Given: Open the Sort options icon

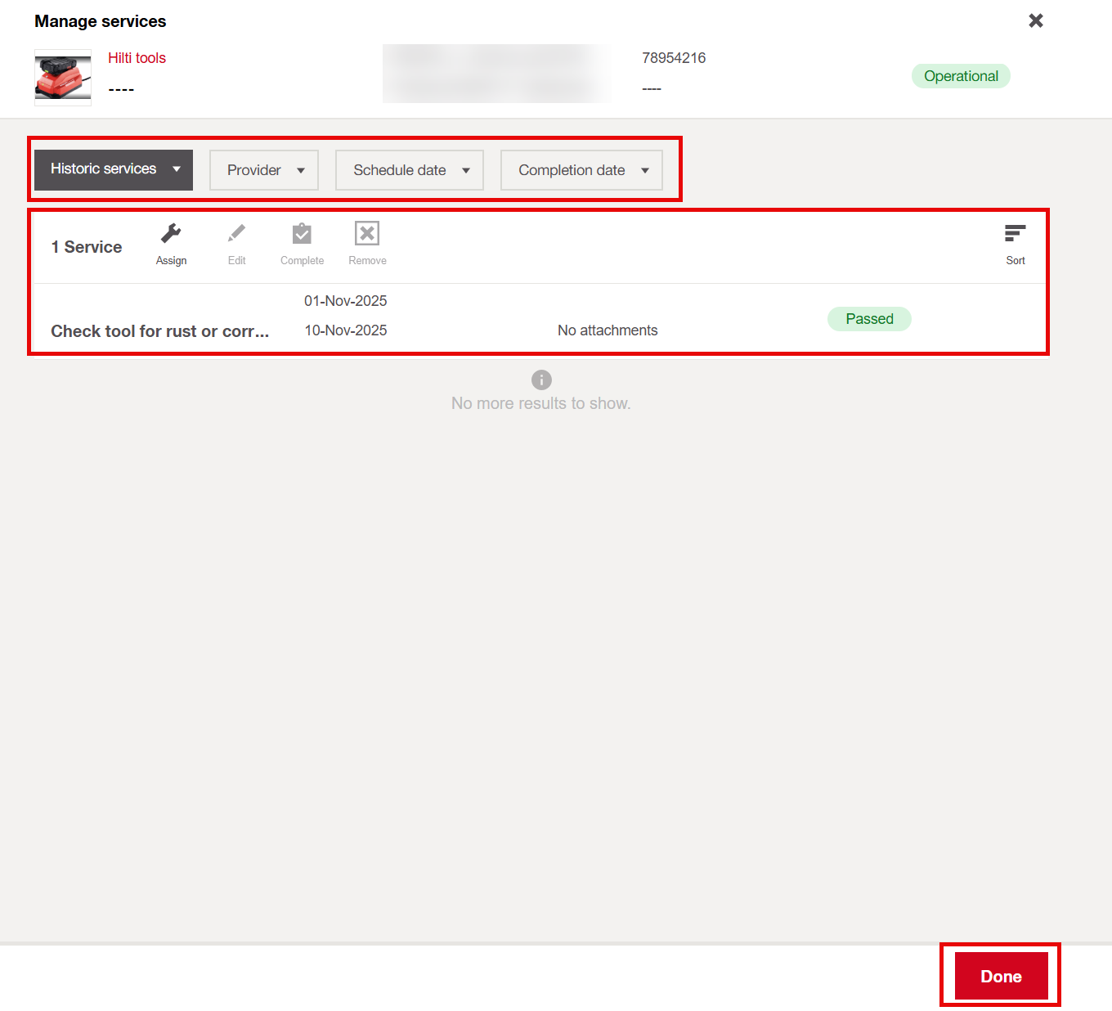Looking at the screenshot, I should tap(1015, 235).
